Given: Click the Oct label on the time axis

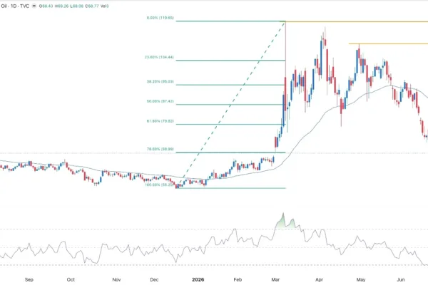Looking at the screenshot, I should tap(71, 279).
